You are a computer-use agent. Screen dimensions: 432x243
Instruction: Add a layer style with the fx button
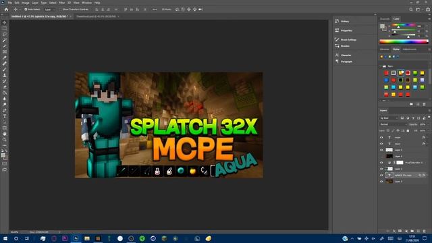click(x=394, y=231)
